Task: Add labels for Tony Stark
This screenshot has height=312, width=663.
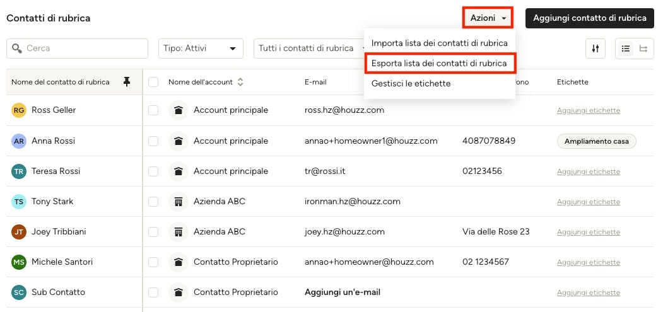Action: [588, 202]
